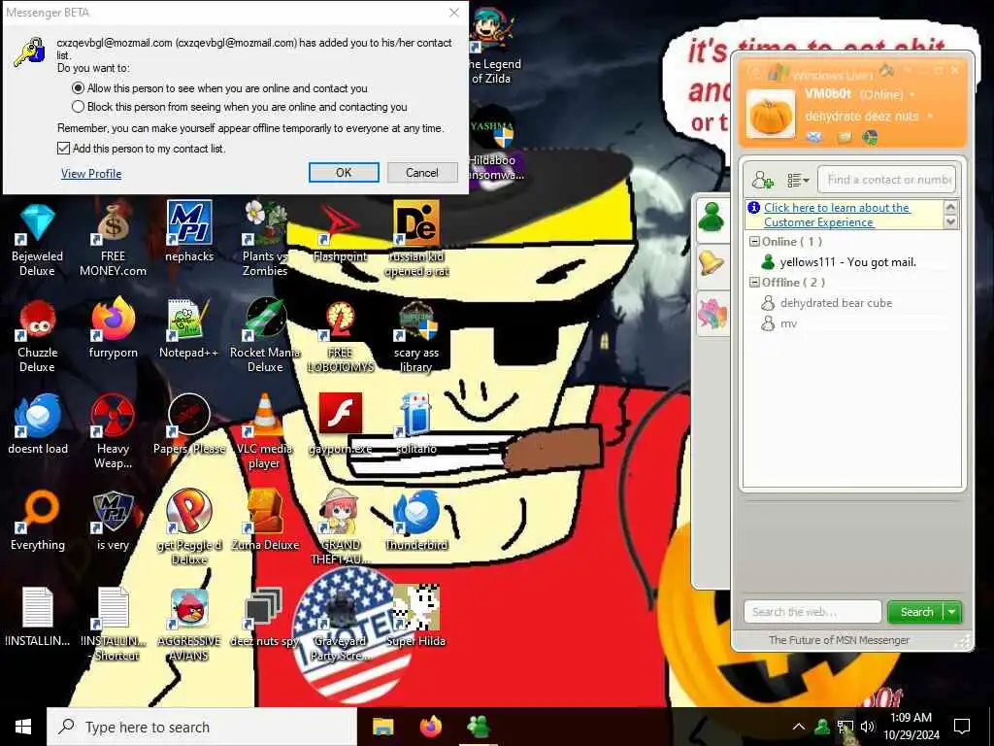The width and height of the screenshot is (994, 746).
Task: Open the notification center icon
Action: tap(962, 727)
